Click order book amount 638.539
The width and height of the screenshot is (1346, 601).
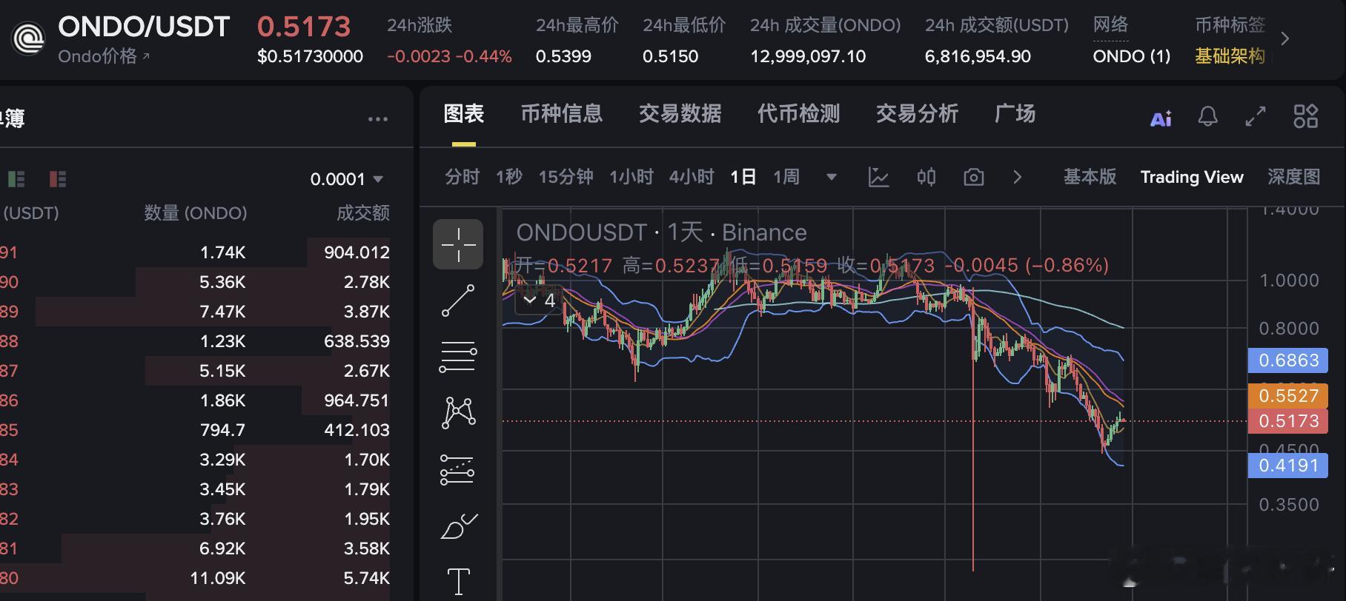click(x=357, y=341)
